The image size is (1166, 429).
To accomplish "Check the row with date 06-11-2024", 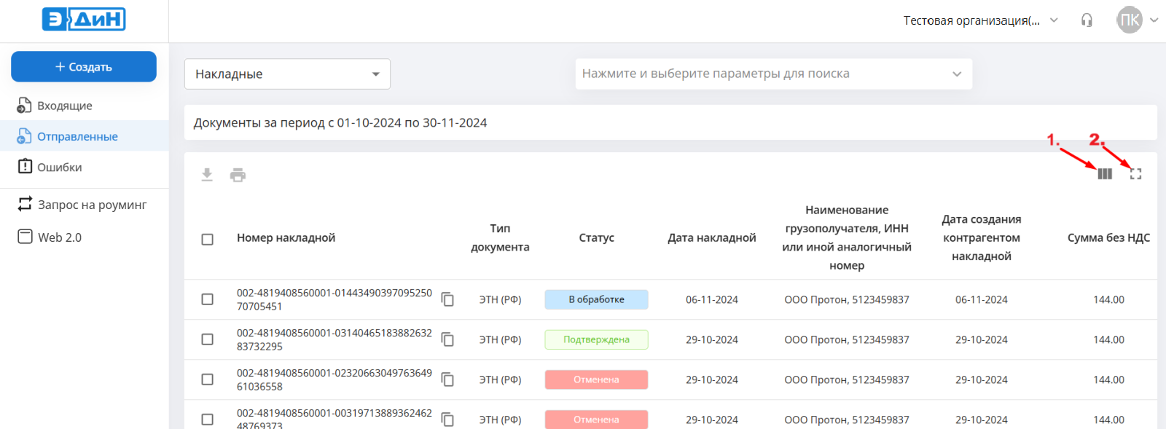I will [x=208, y=299].
